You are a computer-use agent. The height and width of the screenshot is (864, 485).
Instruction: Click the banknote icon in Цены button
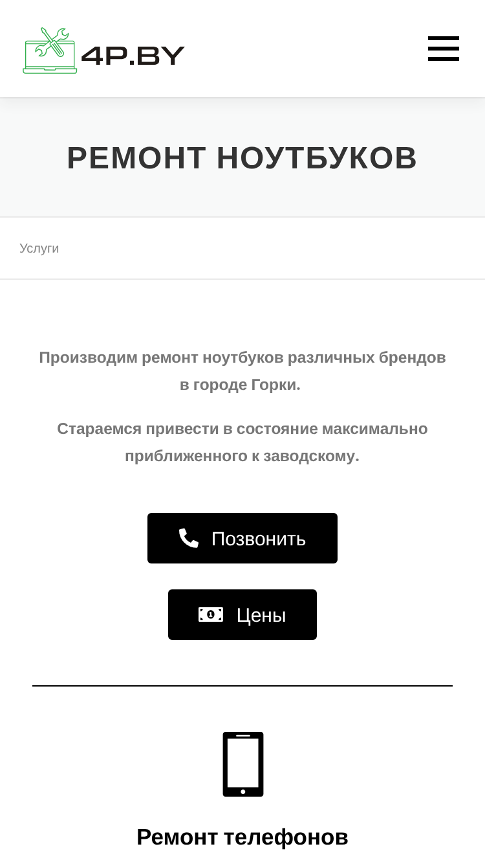coord(211,614)
